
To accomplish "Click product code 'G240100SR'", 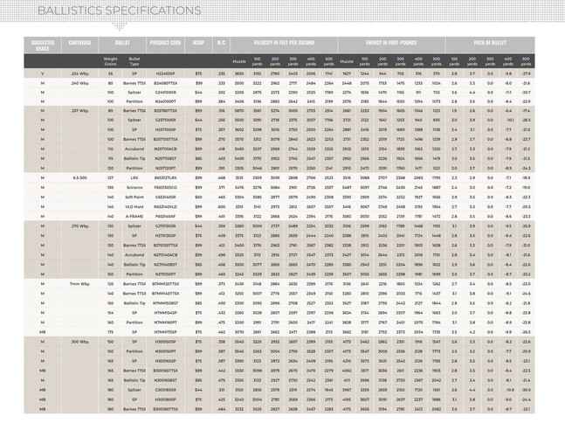I will tap(165, 93).
